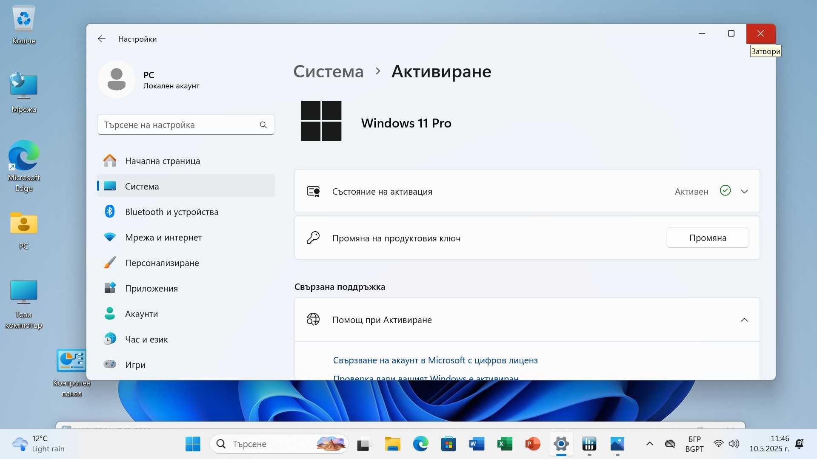Open Игри settings
817x459 pixels.
[x=186, y=365]
